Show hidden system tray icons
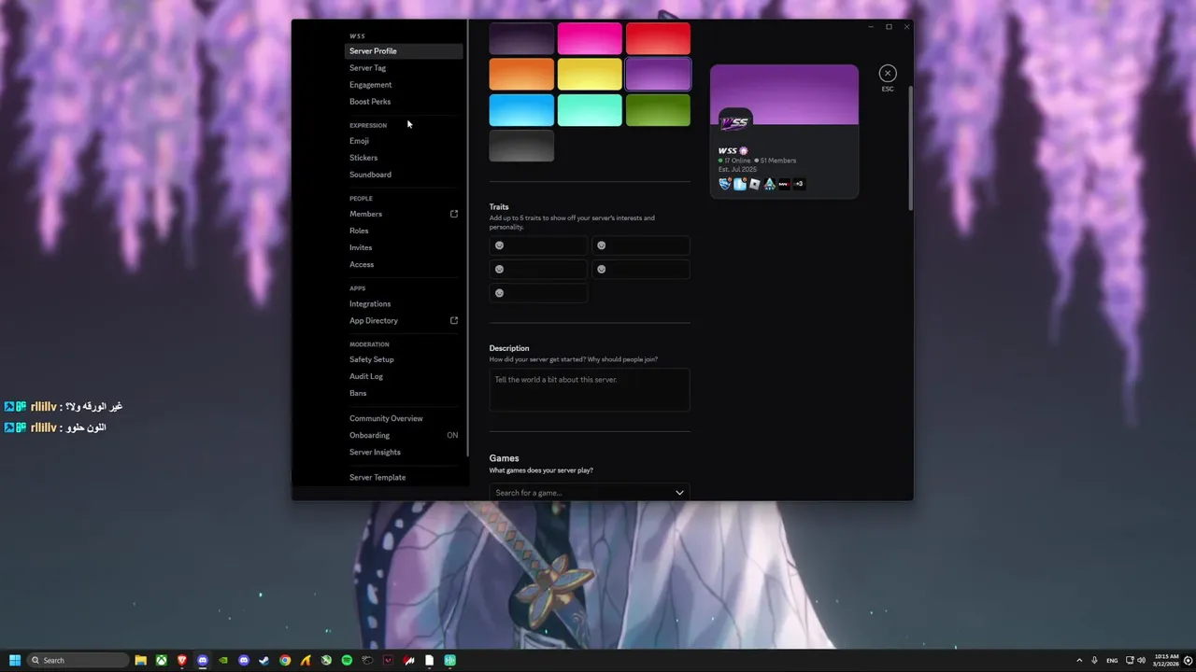Screen dimensions: 1196x672 point(1079,660)
